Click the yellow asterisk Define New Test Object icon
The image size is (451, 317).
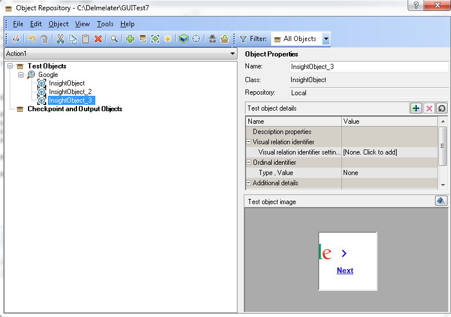[168, 39]
